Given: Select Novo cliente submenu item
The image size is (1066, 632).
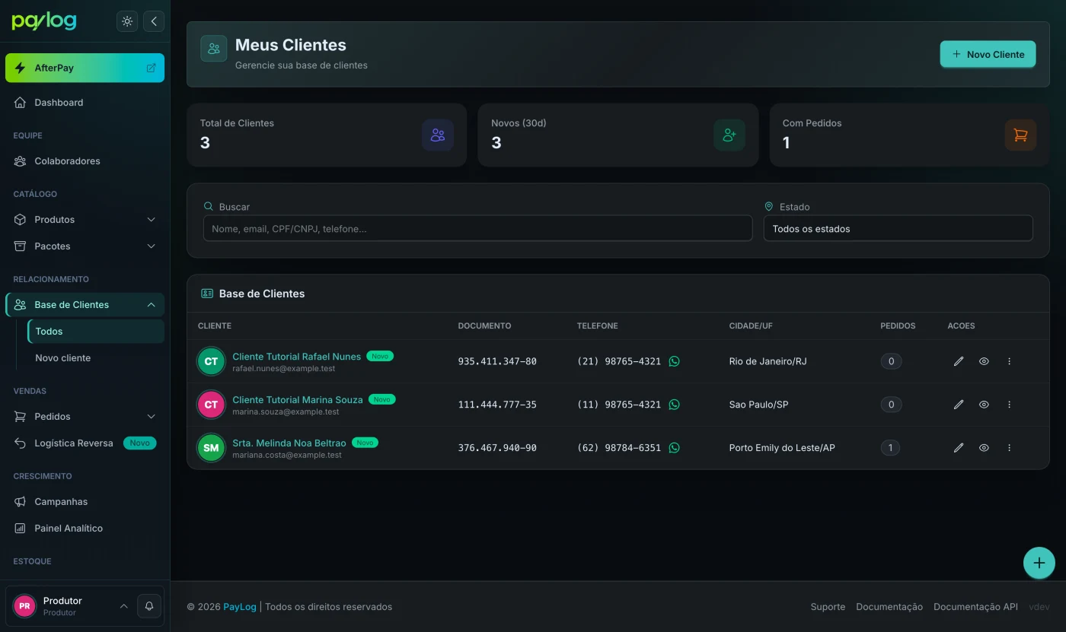Looking at the screenshot, I should pos(96,358).
